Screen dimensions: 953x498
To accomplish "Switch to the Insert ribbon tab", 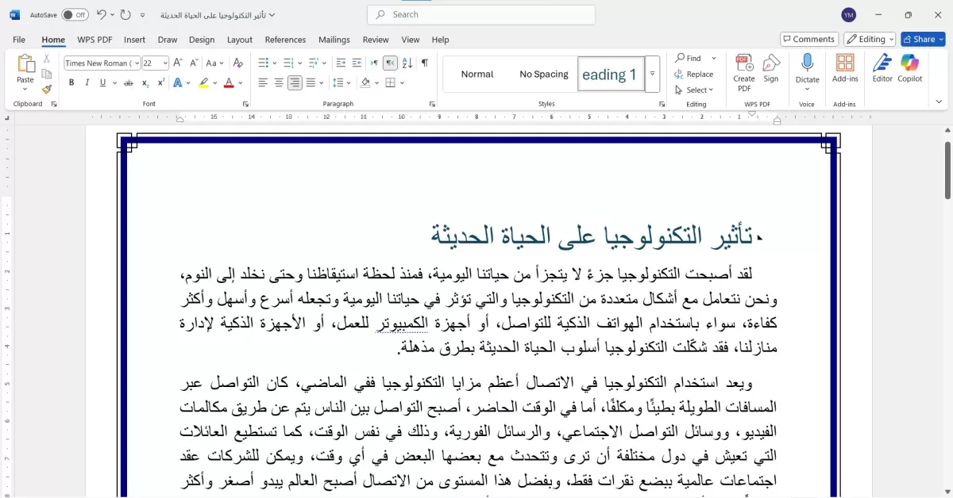I will click(135, 40).
